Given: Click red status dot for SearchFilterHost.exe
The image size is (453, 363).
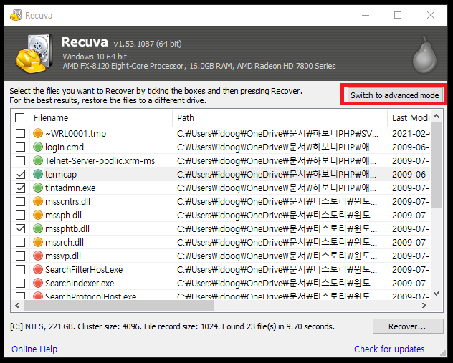Looking at the screenshot, I should 38,269.
